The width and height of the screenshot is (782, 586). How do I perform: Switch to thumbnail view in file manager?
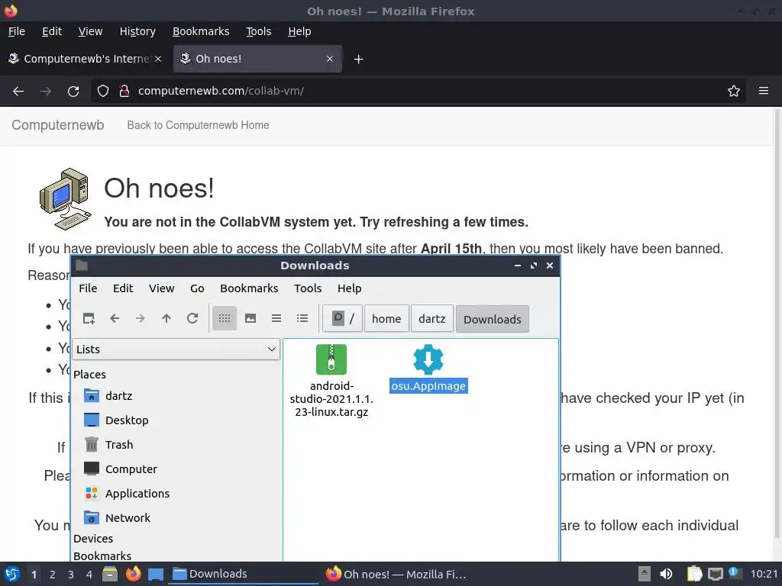250,318
